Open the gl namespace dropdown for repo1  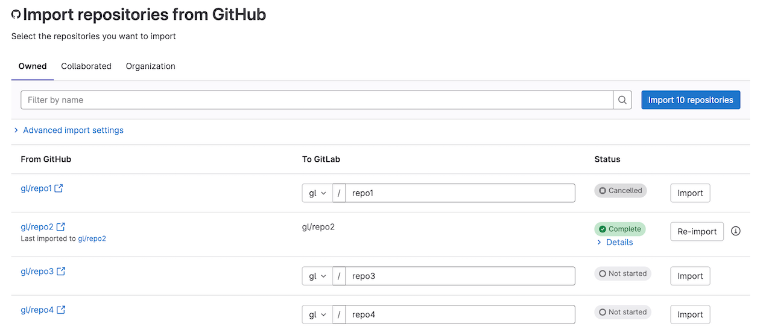pos(317,193)
